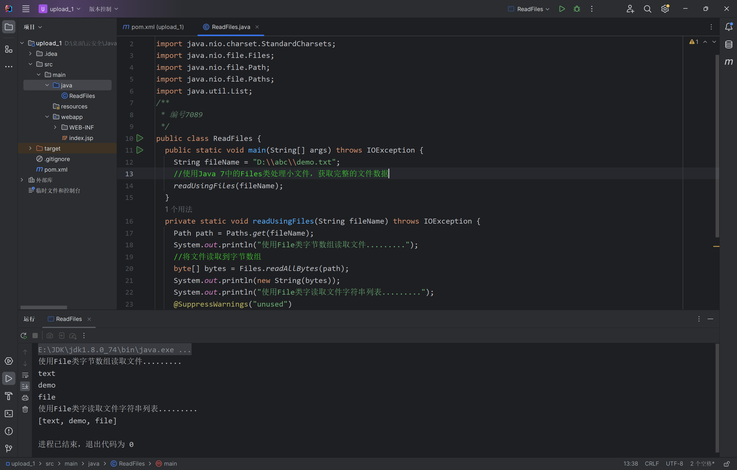
Task: Run ReadFiles with the green play button
Action: coord(562,9)
